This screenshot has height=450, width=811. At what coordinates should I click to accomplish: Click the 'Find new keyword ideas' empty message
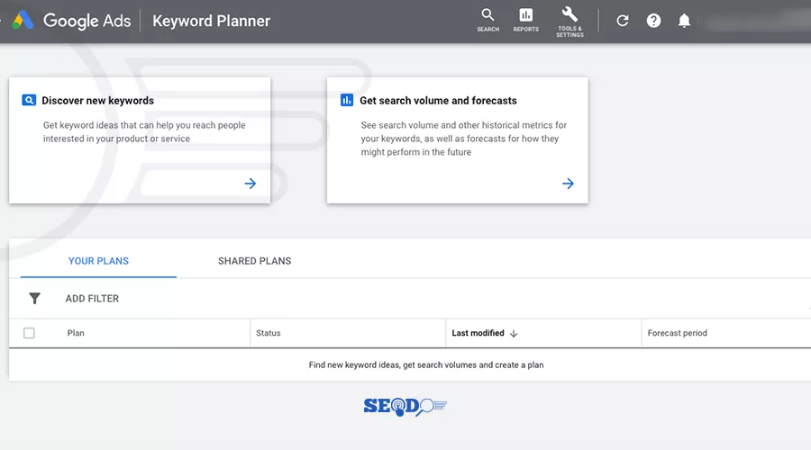[426, 364]
